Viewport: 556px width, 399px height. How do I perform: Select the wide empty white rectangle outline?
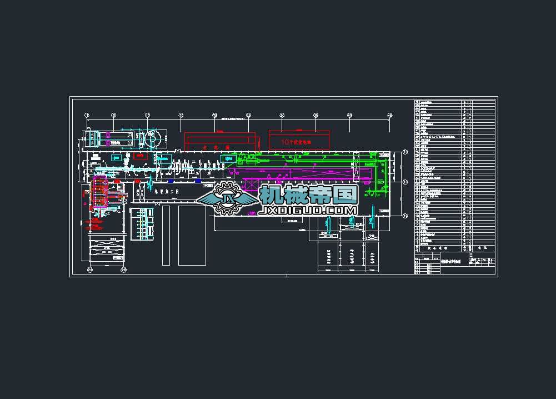click(192, 236)
